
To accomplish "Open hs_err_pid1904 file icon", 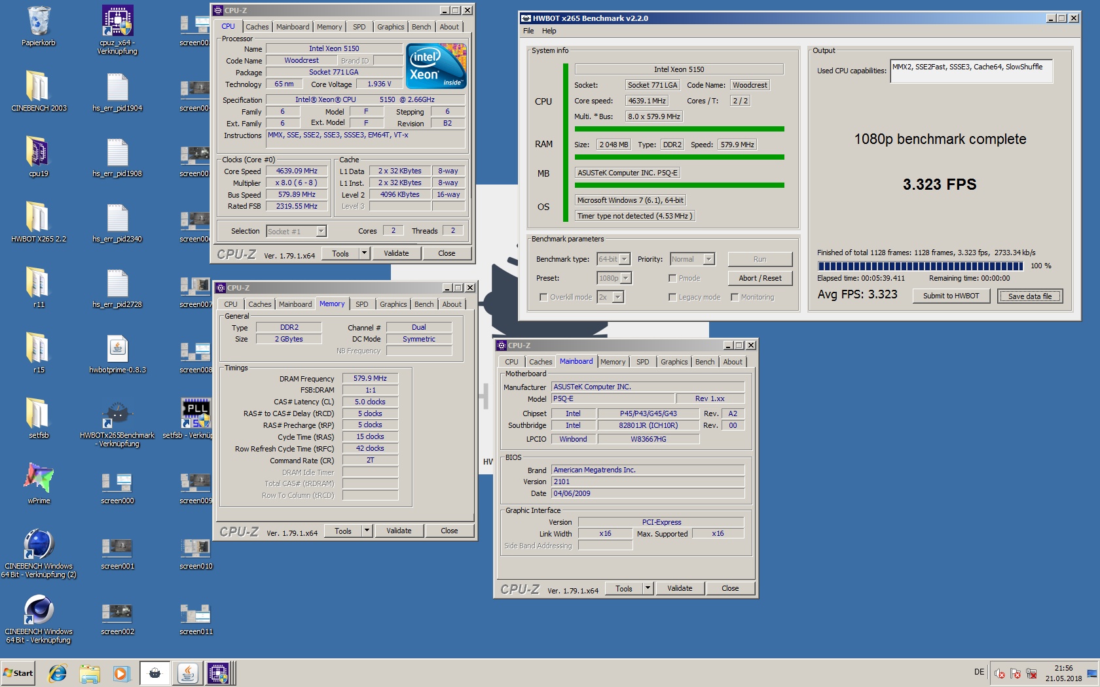I will [117, 92].
